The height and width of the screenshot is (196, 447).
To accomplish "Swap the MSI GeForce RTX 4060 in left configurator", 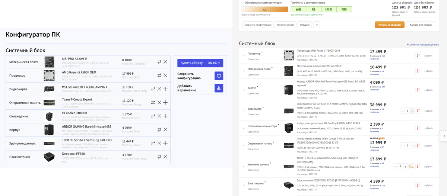I will point(153,89).
